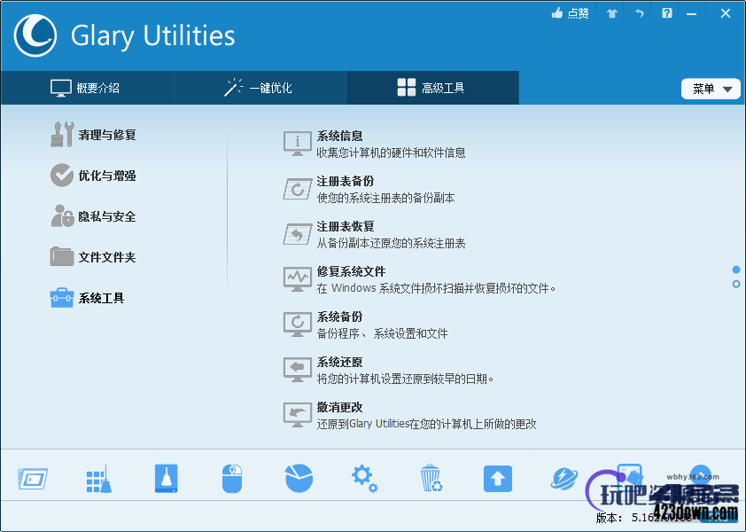Click the 修复系统文件 monitor pulse icon
This screenshot has width=746, height=532.
(298, 279)
